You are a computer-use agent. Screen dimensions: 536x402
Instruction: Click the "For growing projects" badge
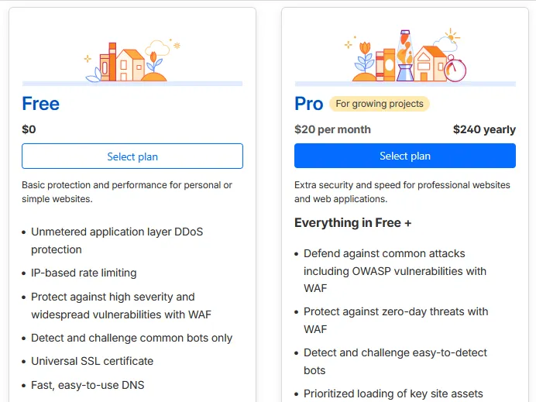point(380,104)
